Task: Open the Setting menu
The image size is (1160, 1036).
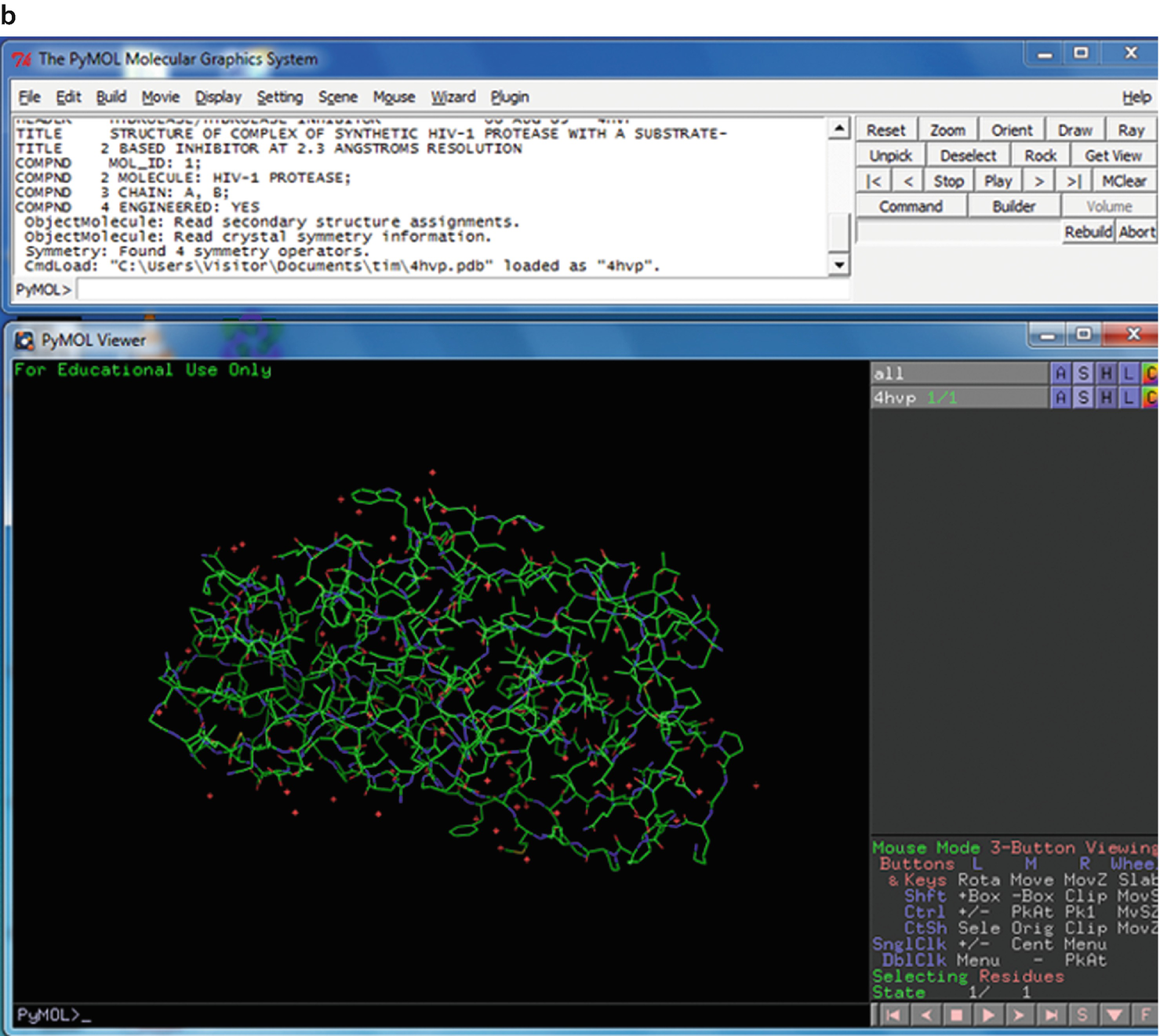Action: tap(280, 97)
